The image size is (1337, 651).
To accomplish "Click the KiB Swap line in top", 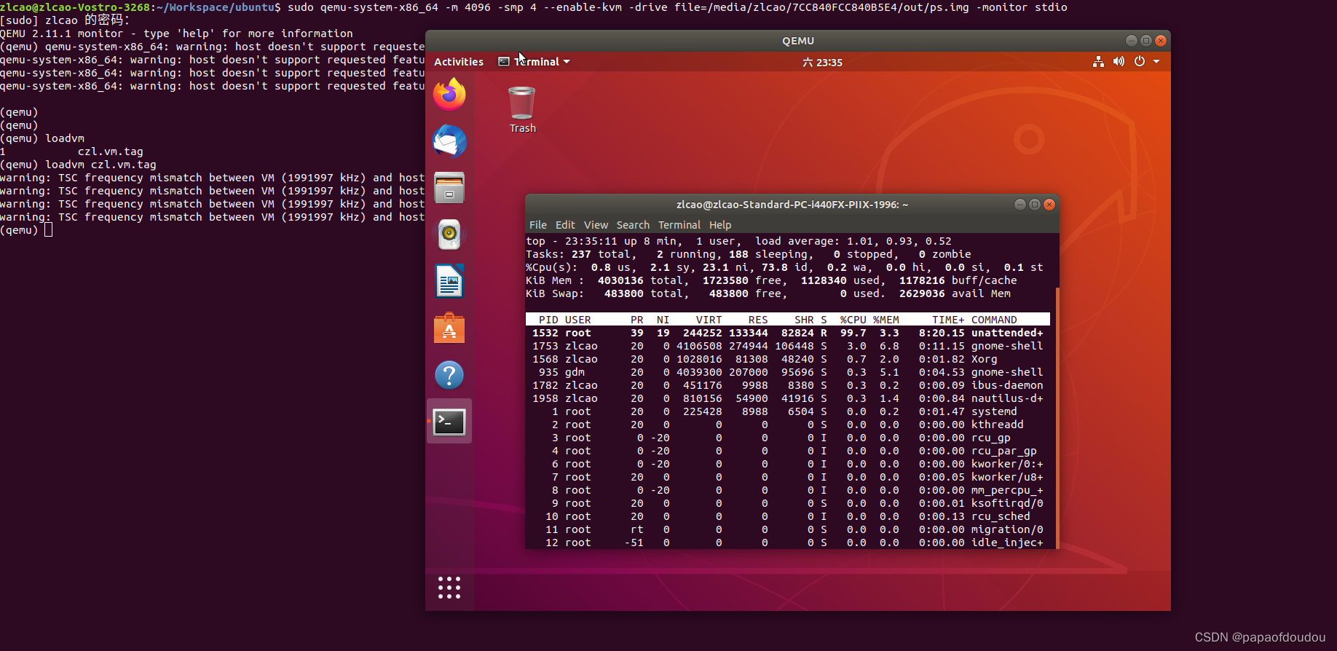I will 768,293.
